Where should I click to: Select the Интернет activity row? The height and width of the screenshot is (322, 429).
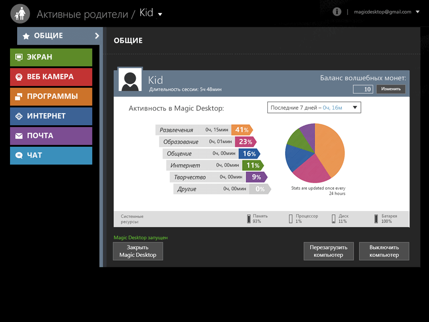(x=215, y=165)
